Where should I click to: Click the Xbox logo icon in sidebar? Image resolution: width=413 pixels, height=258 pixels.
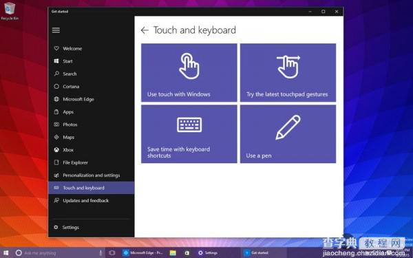pyautogui.click(x=56, y=150)
